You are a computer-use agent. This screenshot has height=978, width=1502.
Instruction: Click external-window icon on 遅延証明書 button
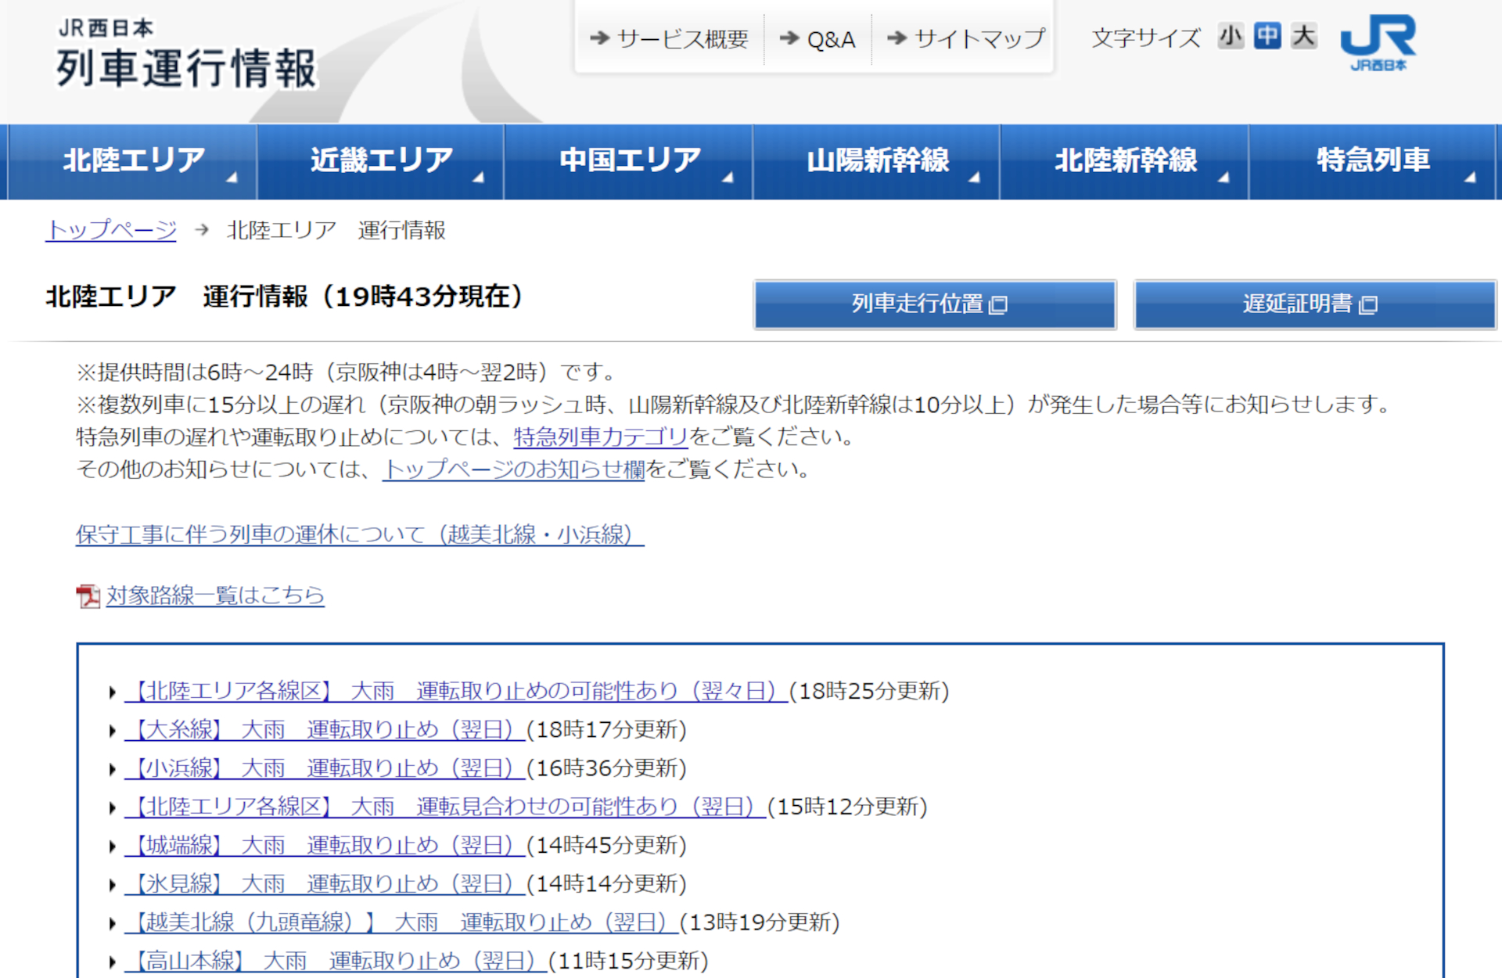tap(1368, 305)
